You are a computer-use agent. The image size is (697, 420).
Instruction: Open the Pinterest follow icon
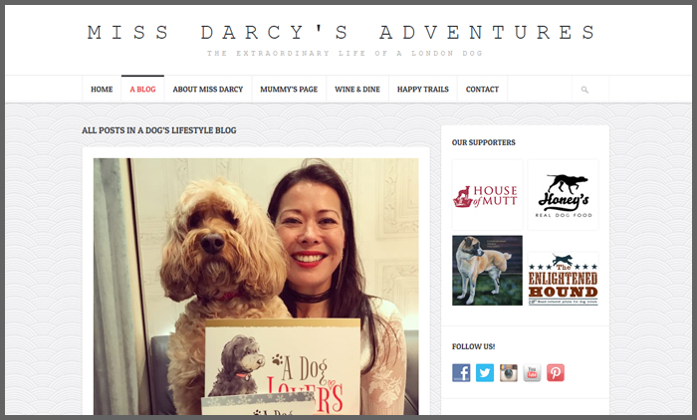click(556, 372)
